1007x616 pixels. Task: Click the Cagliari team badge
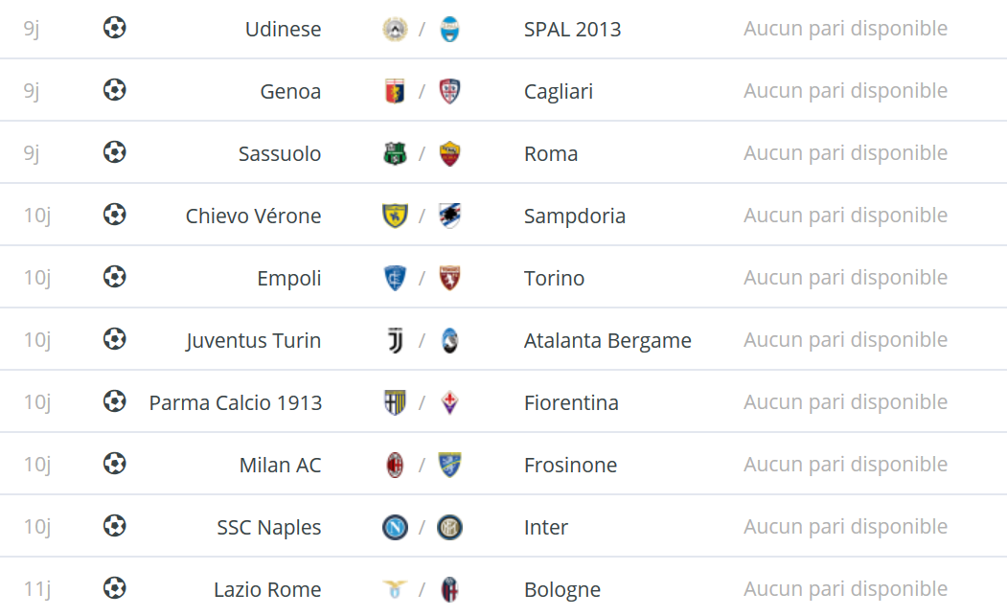tap(449, 91)
